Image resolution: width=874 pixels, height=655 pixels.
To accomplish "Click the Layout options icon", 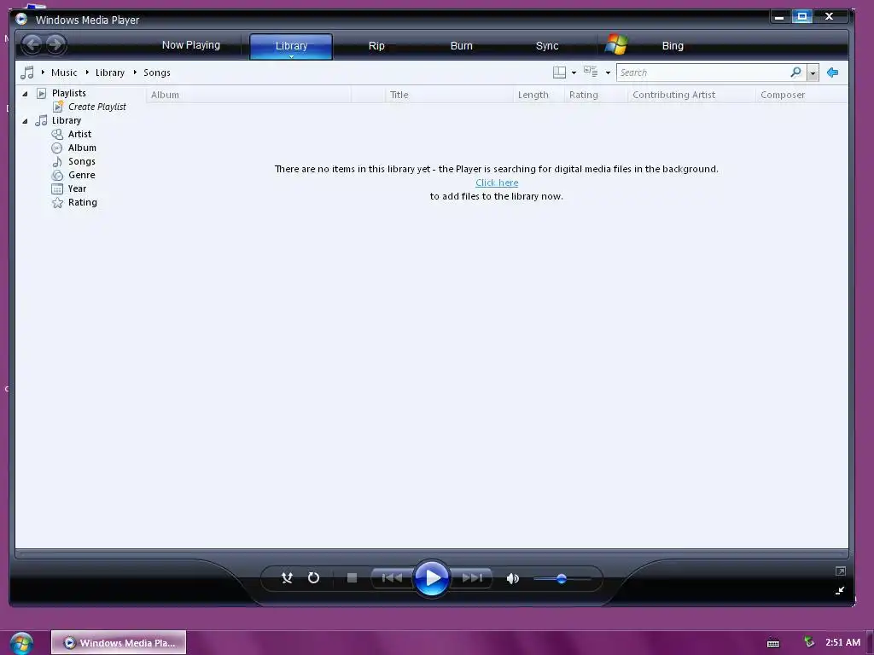I will tap(559, 72).
